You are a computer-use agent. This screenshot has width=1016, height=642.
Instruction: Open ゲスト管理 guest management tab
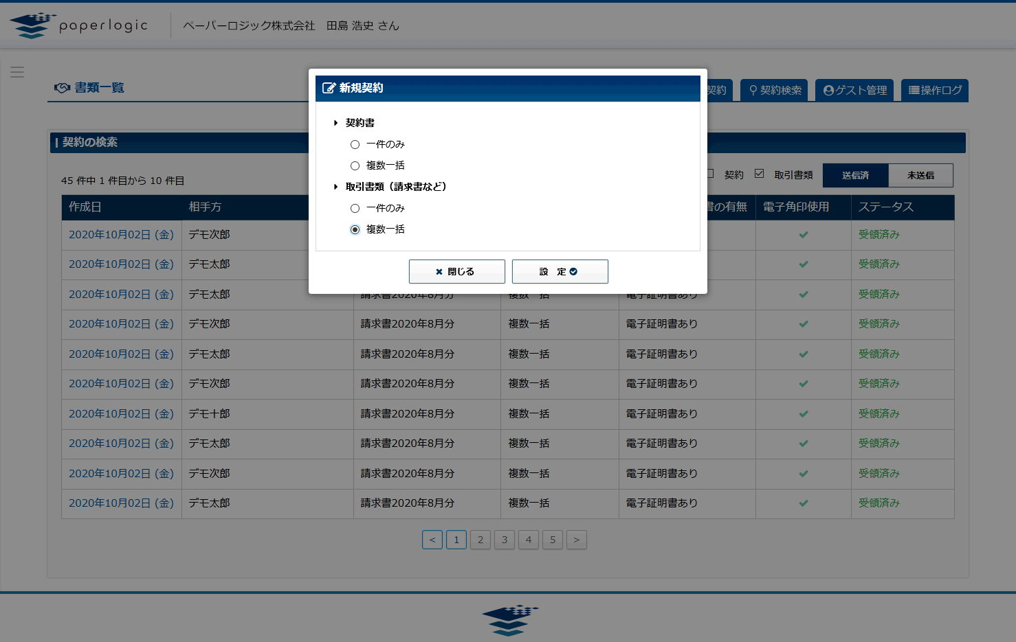click(854, 91)
